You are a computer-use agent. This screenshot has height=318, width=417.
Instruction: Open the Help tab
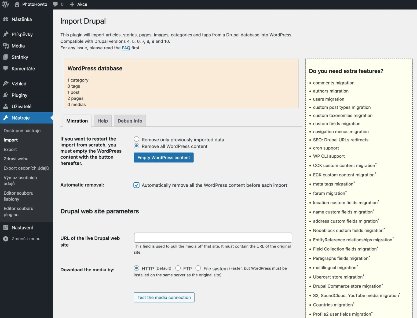pos(103,121)
